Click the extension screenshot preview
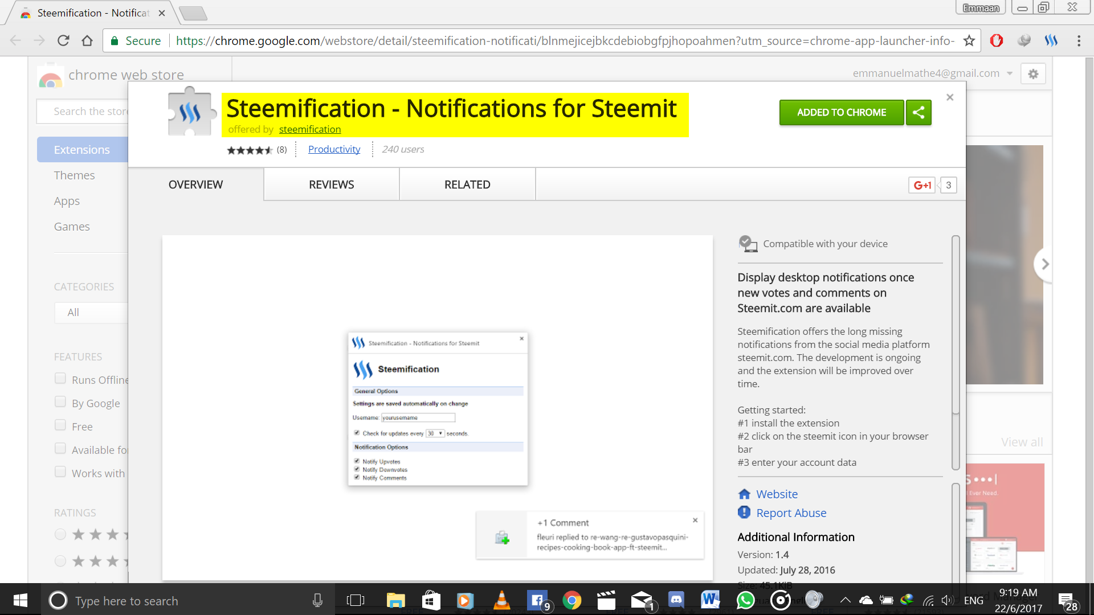1094x615 pixels. tap(437, 408)
